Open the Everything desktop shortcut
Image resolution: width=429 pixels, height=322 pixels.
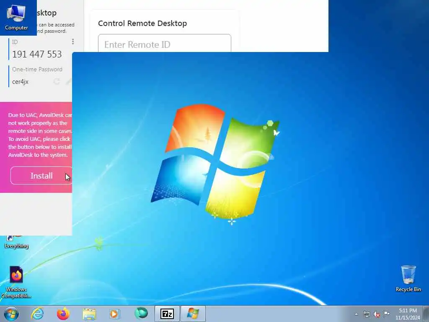(16, 243)
